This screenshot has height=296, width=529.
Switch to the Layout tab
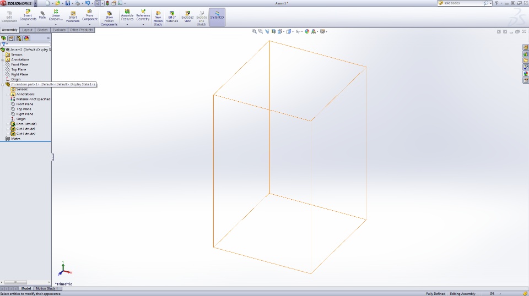click(x=28, y=30)
